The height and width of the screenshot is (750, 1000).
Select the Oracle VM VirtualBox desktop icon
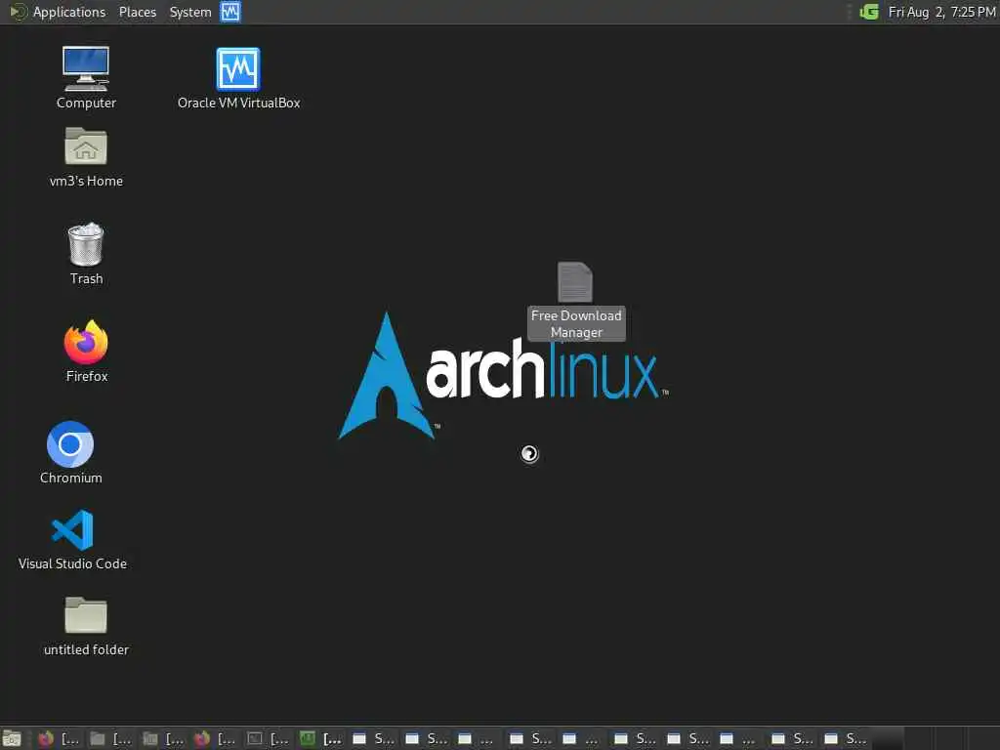pos(238,78)
